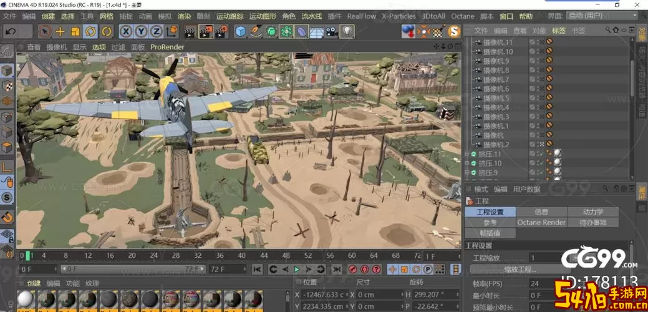Open the 文件 menu in main menu bar

(9, 16)
